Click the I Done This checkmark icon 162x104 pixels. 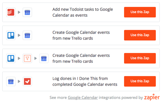(27, 81)
